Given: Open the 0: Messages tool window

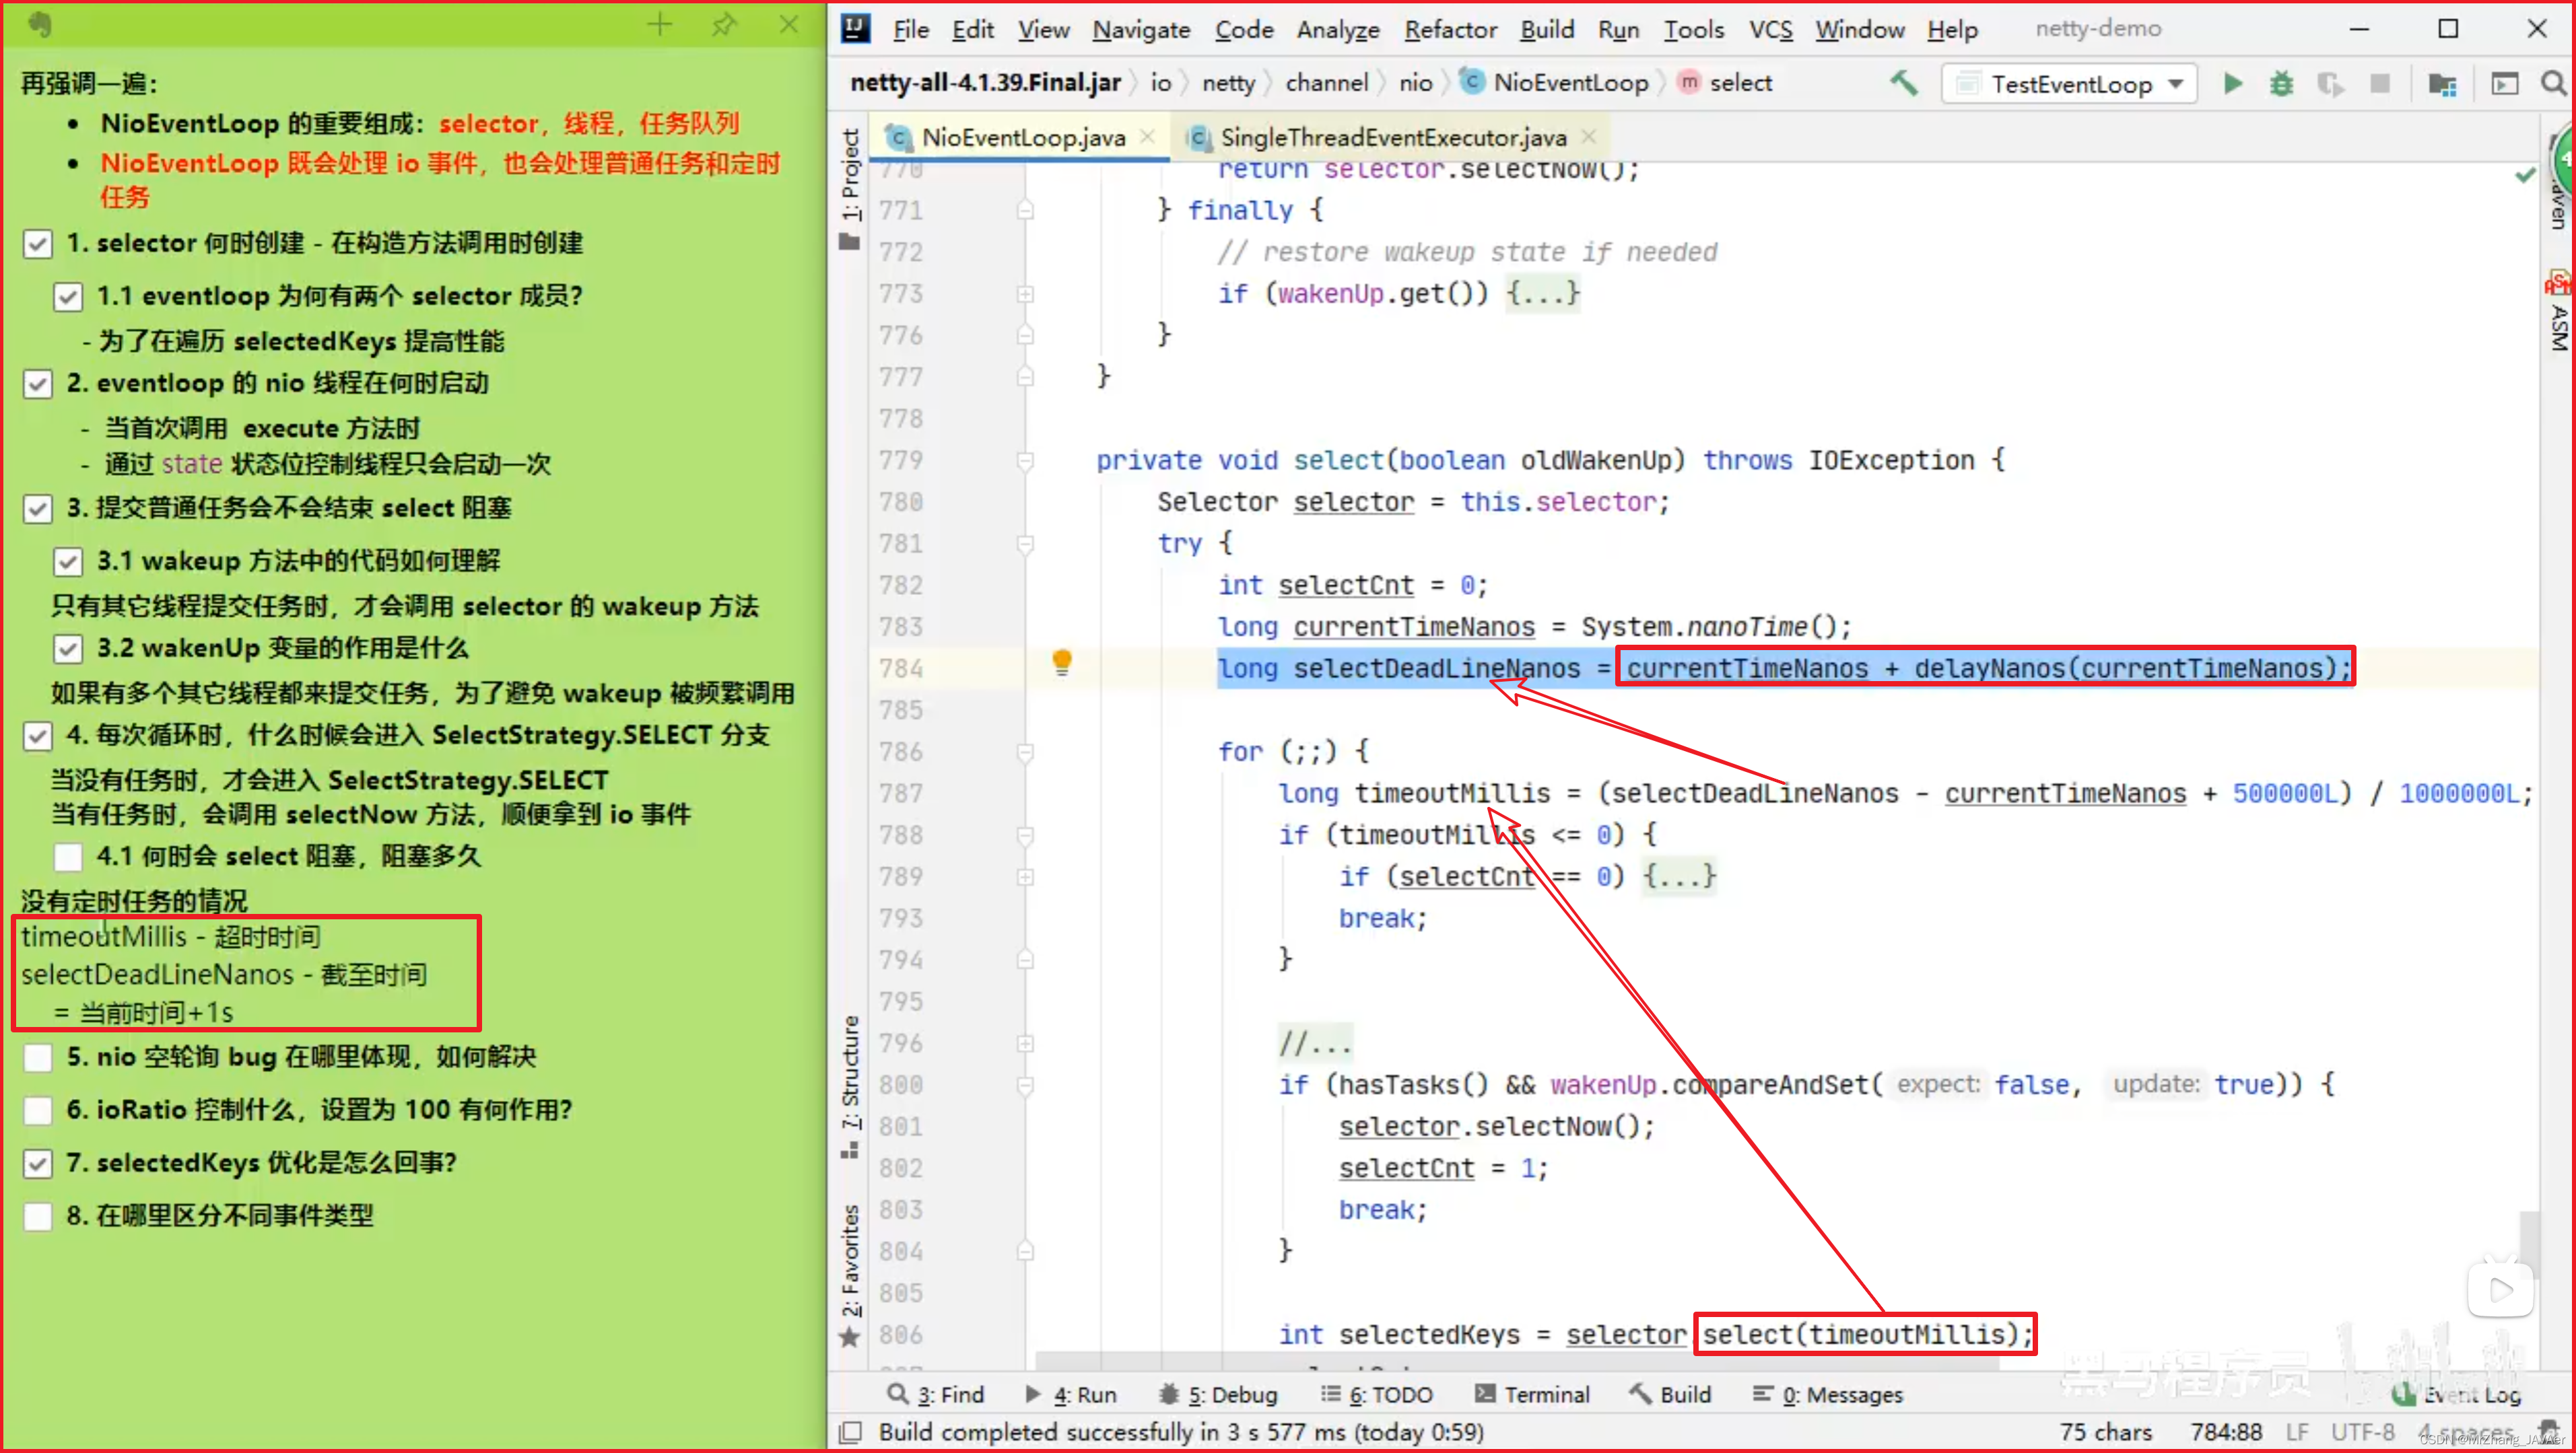Looking at the screenshot, I should pyautogui.click(x=1828, y=1394).
